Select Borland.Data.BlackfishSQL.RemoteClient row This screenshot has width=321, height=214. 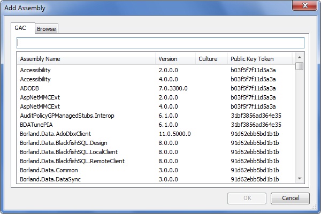tap(156, 161)
